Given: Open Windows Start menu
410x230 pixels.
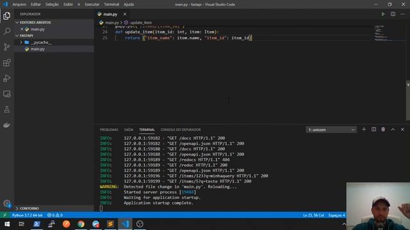Looking at the screenshot, I should (x=7, y=224).
